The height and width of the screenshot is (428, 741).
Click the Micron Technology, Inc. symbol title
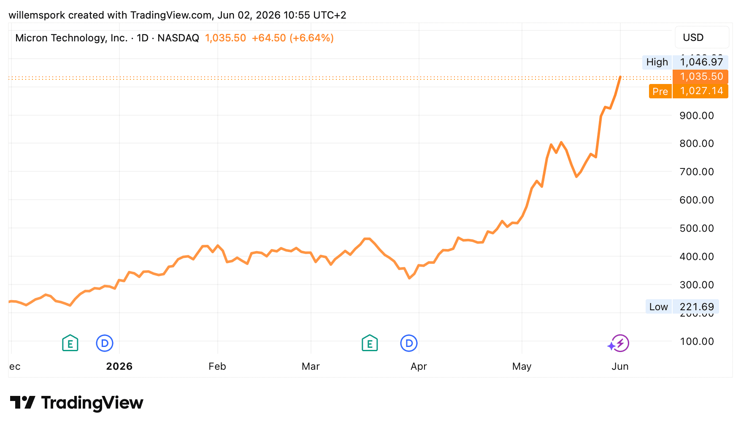pyautogui.click(x=71, y=38)
